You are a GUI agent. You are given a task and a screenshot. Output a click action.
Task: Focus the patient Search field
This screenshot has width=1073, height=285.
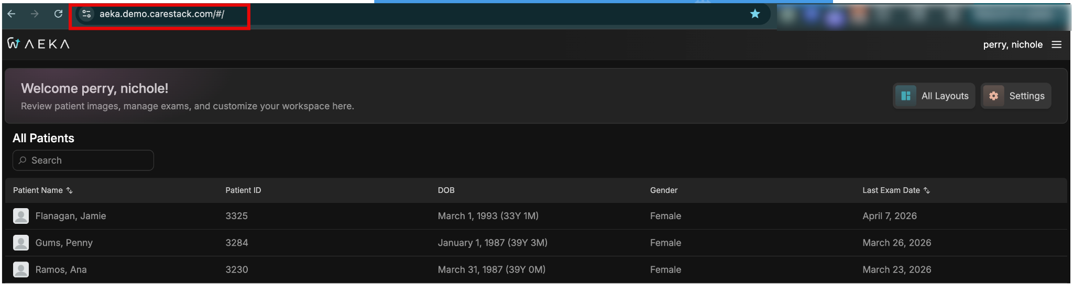(83, 161)
